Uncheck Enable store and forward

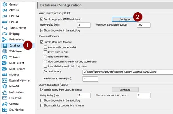42,42
